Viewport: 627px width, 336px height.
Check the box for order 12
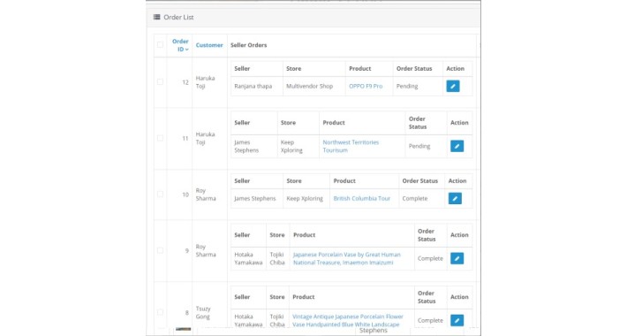pyautogui.click(x=160, y=82)
